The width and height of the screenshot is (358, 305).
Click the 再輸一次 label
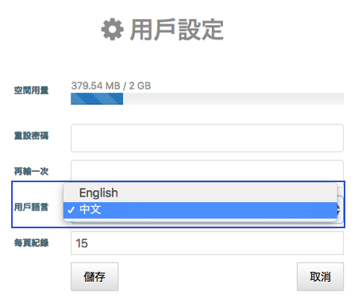point(31,171)
